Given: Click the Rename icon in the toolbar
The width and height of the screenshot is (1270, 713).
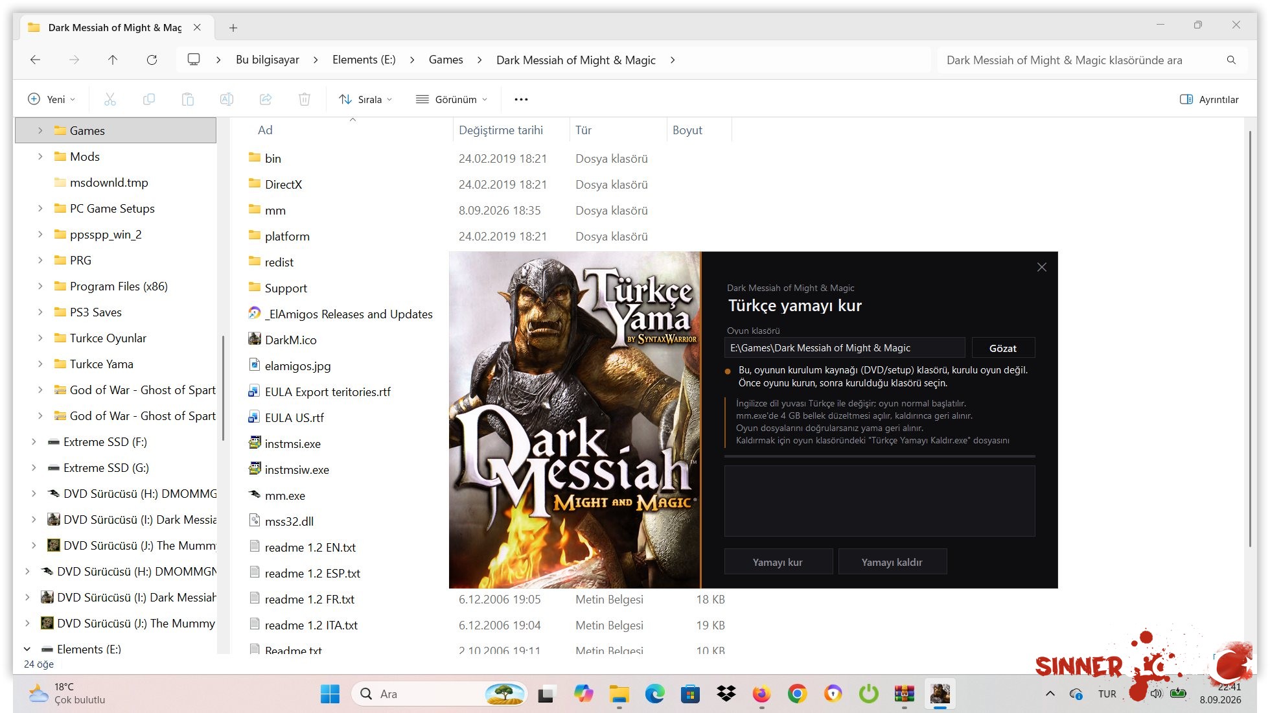Looking at the screenshot, I should tap(227, 99).
